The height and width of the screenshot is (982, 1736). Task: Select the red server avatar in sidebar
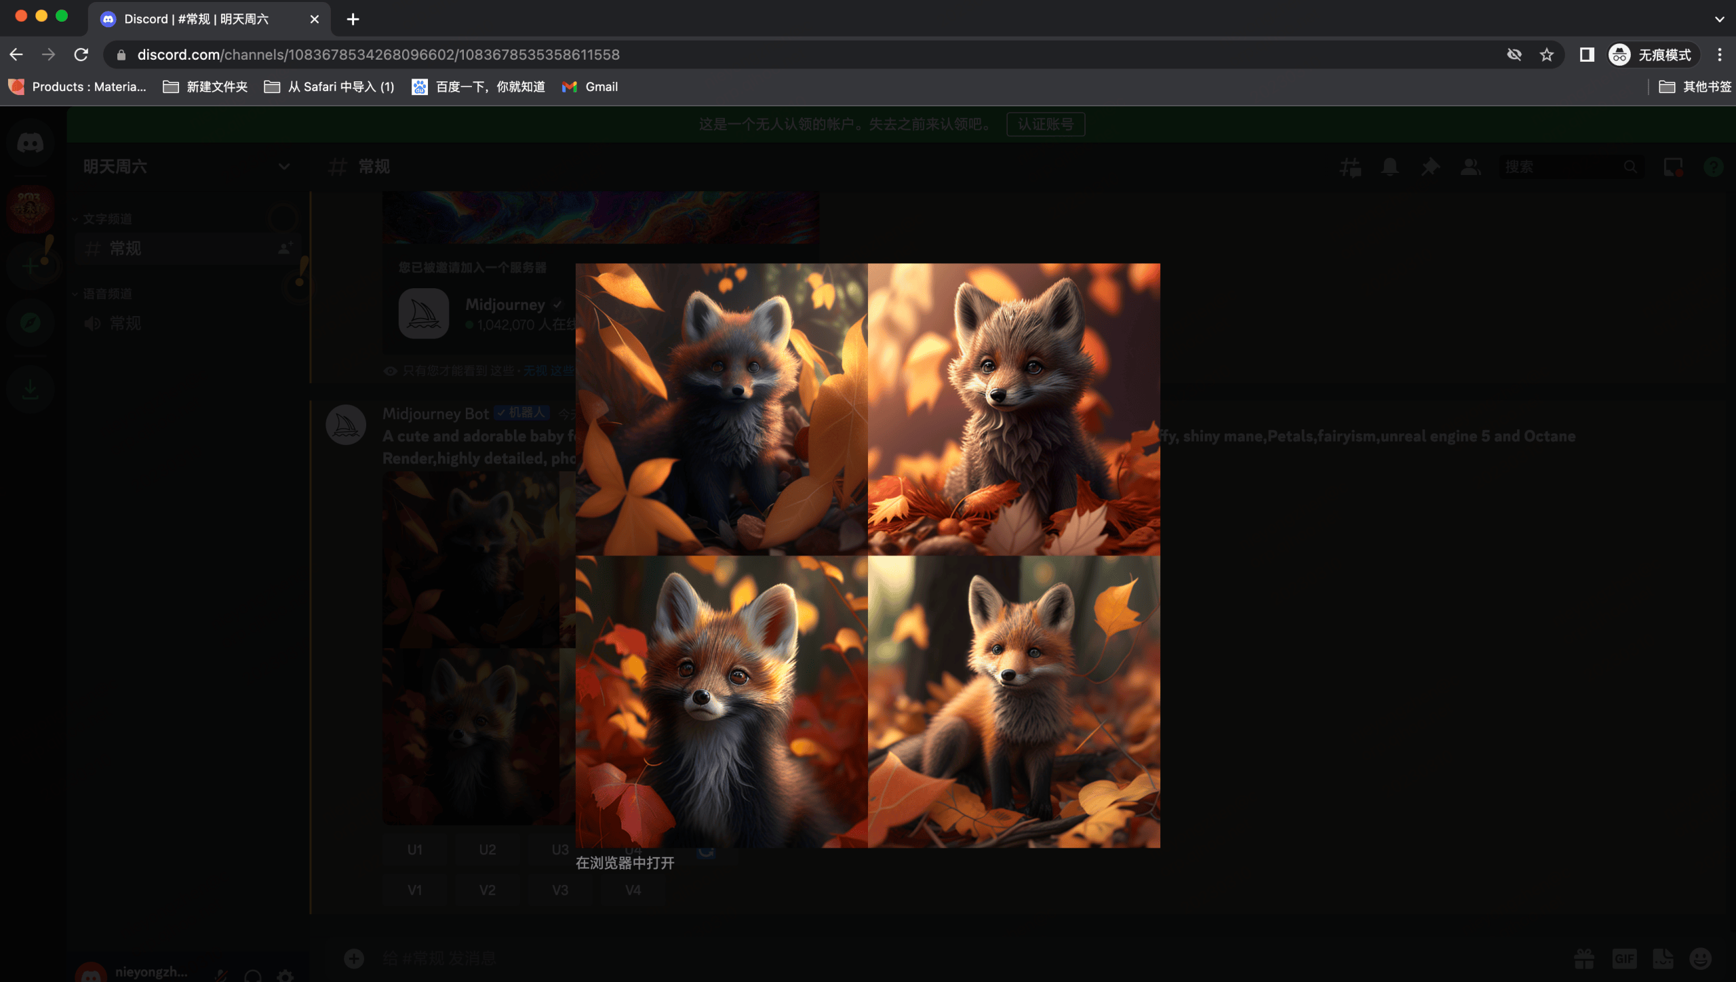point(30,209)
